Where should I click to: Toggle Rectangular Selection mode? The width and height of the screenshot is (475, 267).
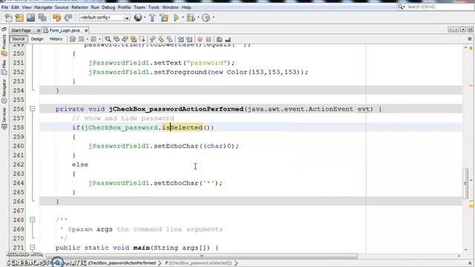142,39
